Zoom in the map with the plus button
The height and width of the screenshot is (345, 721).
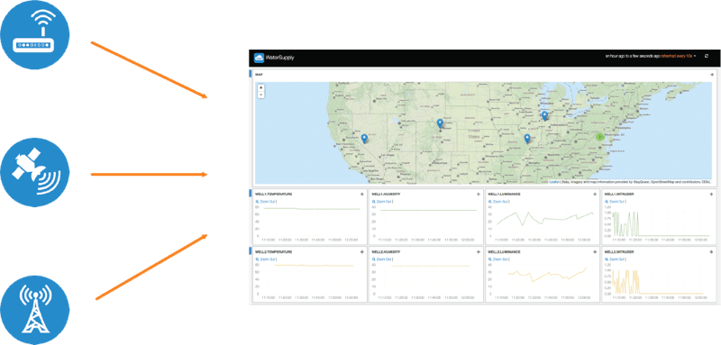coord(260,87)
